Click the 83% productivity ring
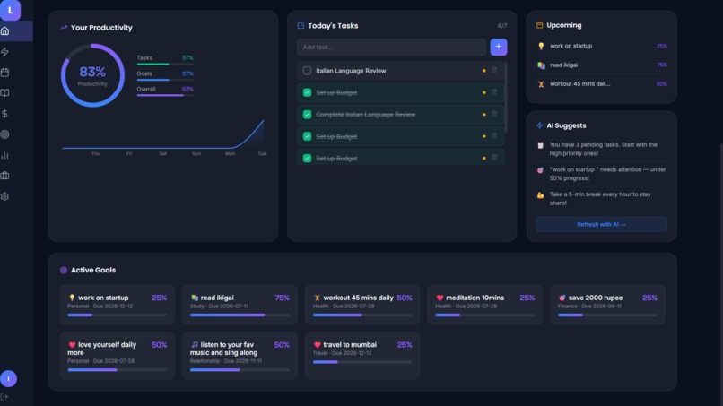723x406 pixels. 92,75
